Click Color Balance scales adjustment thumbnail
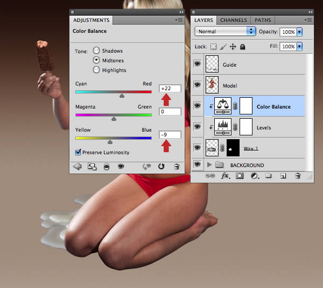Image resolution: width=323 pixels, height=288 pixels. (x=223, y=106)
